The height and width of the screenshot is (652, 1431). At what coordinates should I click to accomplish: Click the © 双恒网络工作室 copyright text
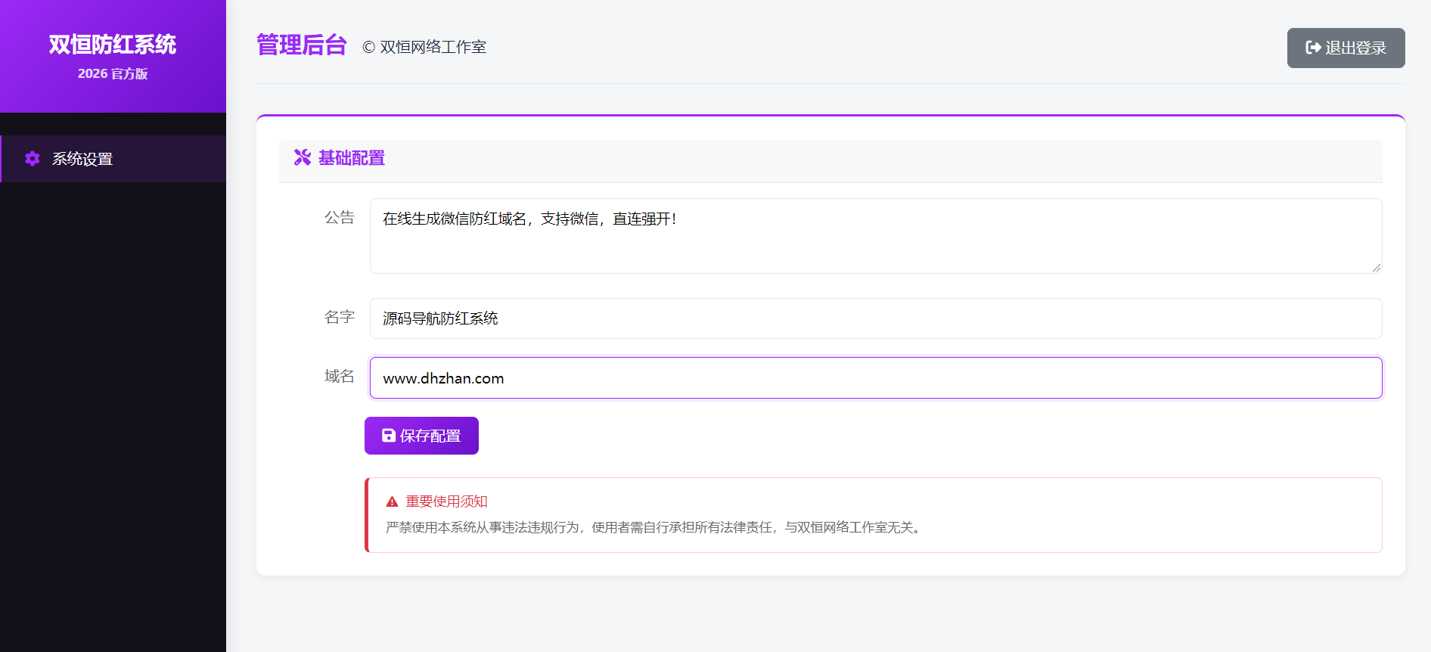(x=424, y=47)
